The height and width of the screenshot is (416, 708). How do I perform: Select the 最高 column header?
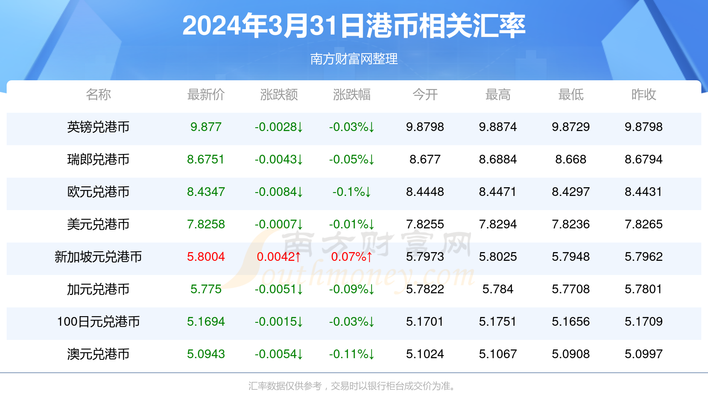498,95
